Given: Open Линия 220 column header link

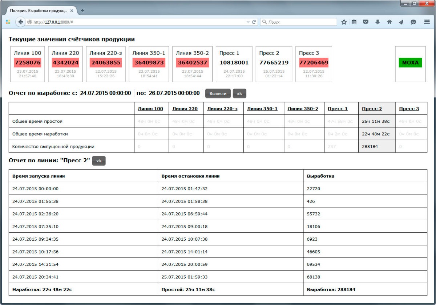Looking at the screenshot, I should click(185, 109).
